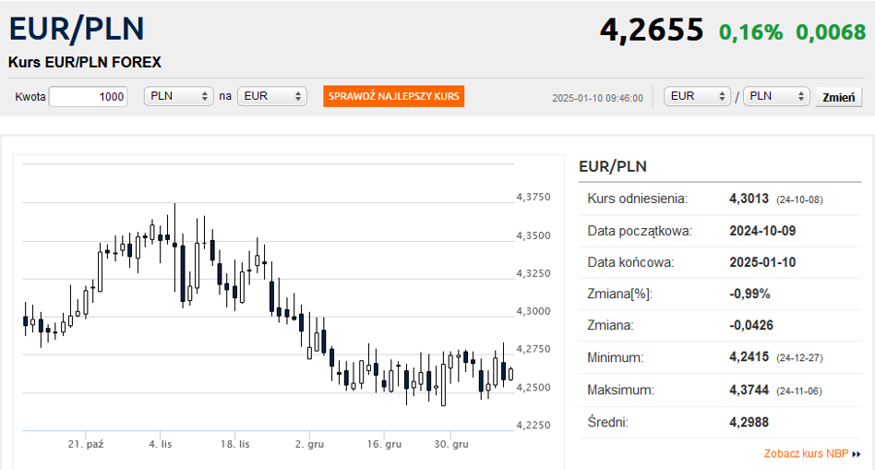Open the EUR base pair dropdown
Screen dimensions: 875x470
pyautogui.click(x=698, y=96)
